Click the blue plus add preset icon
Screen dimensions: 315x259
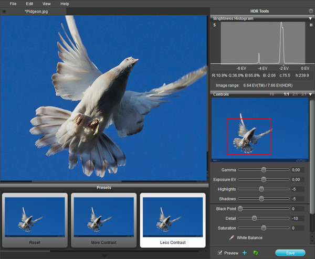click(x=245, y=253)
